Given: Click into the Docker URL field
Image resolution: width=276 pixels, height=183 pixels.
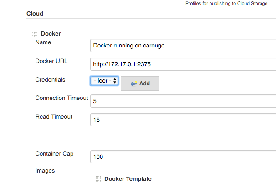Looking at the screenshot, I should pos(183,64).
